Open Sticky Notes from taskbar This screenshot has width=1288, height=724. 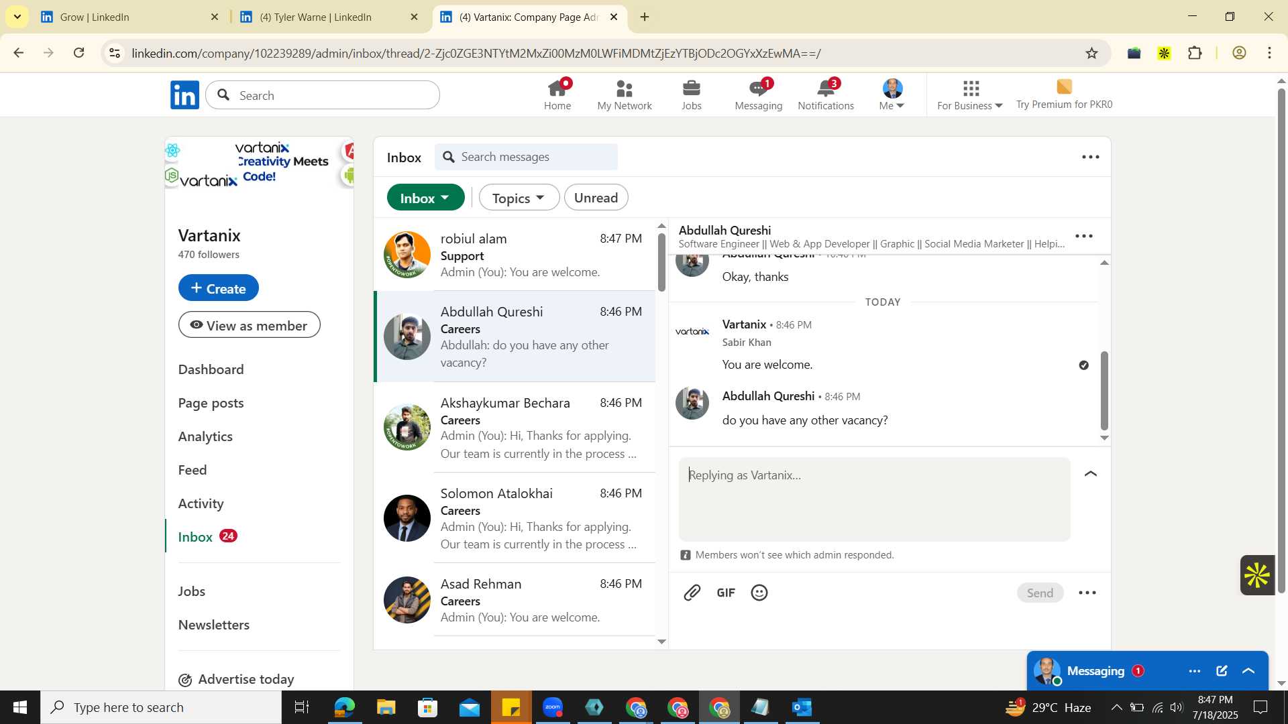511,707
